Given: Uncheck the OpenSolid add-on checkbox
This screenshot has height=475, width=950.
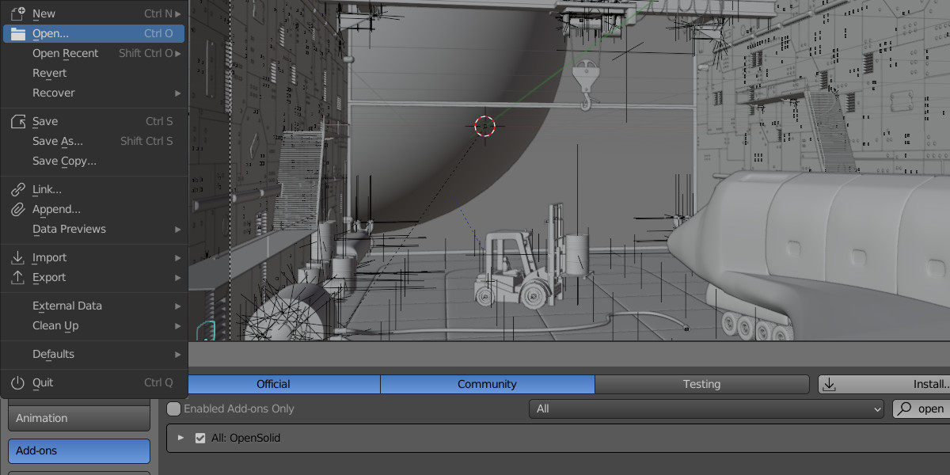Looking at the screenshot, I should [x=200, y=438].
